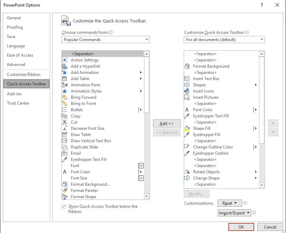This screenshot has height=233, width=286.
Task: Switch to the Customize Ribbon category
Action: click(x=23, y=75)
